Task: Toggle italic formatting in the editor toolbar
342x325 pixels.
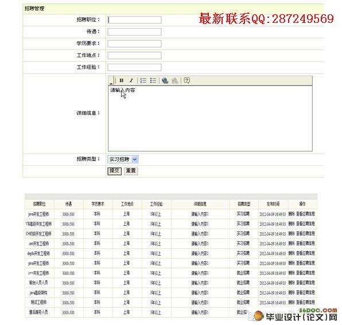Action: [x=131, y=81]
